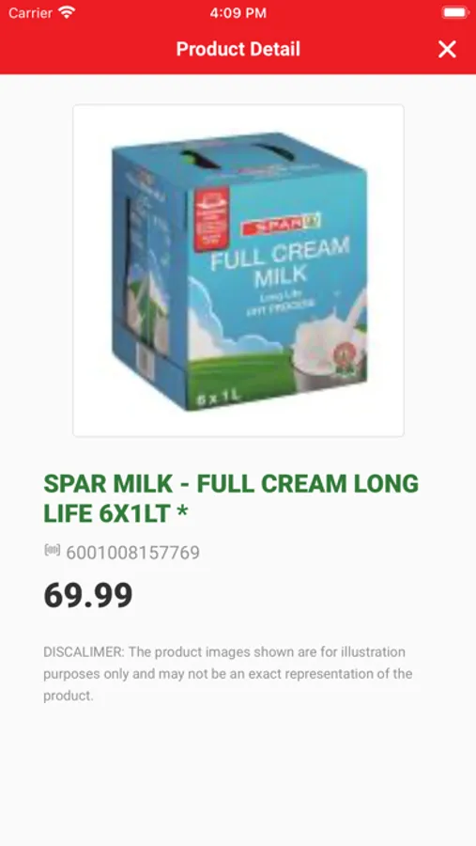The width and height of the screenshot is (476, 846).
Task: Tap the DISCALIMER text paragraph
Action: point(227,673)
